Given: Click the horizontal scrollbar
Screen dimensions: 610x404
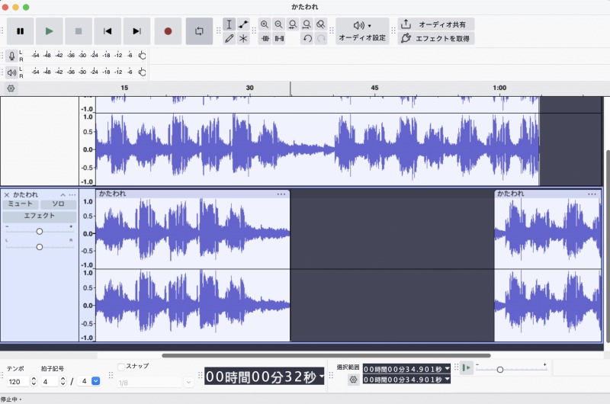Looking at the screenshot, I should (x=326, y=355).
